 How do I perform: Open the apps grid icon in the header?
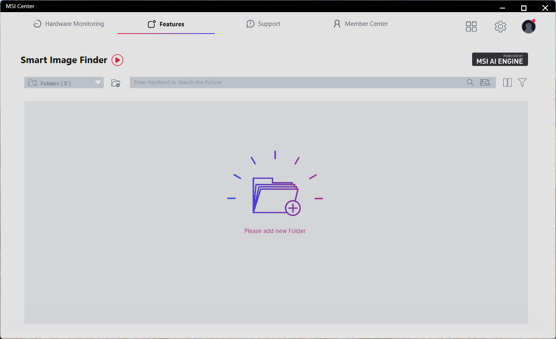coord(471,27)
